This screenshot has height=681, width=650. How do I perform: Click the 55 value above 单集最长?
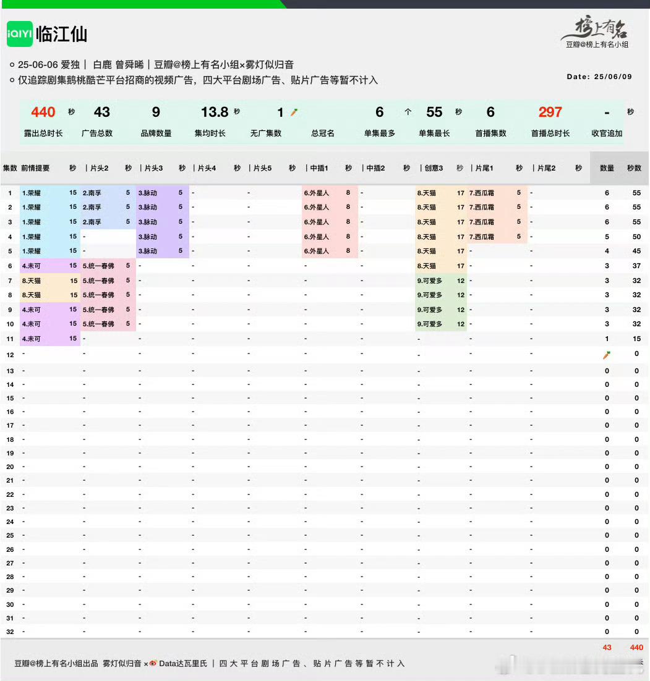click(434, 112)
